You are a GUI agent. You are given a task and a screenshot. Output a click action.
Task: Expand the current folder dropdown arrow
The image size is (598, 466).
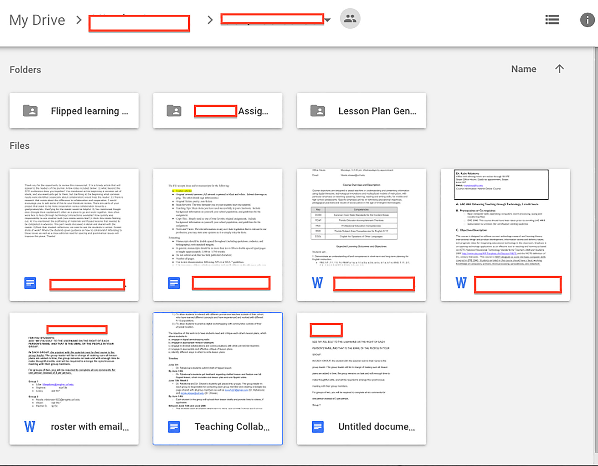click(328, 20)
